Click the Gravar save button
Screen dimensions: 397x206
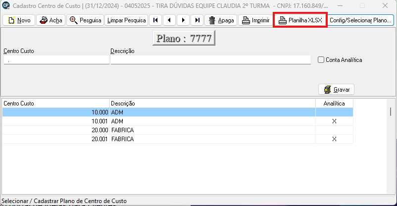pyautogui.click(x=336, y=90)
